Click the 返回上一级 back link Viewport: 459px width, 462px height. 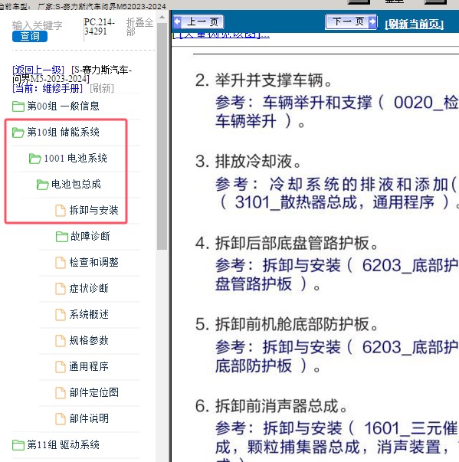(38, 70)
